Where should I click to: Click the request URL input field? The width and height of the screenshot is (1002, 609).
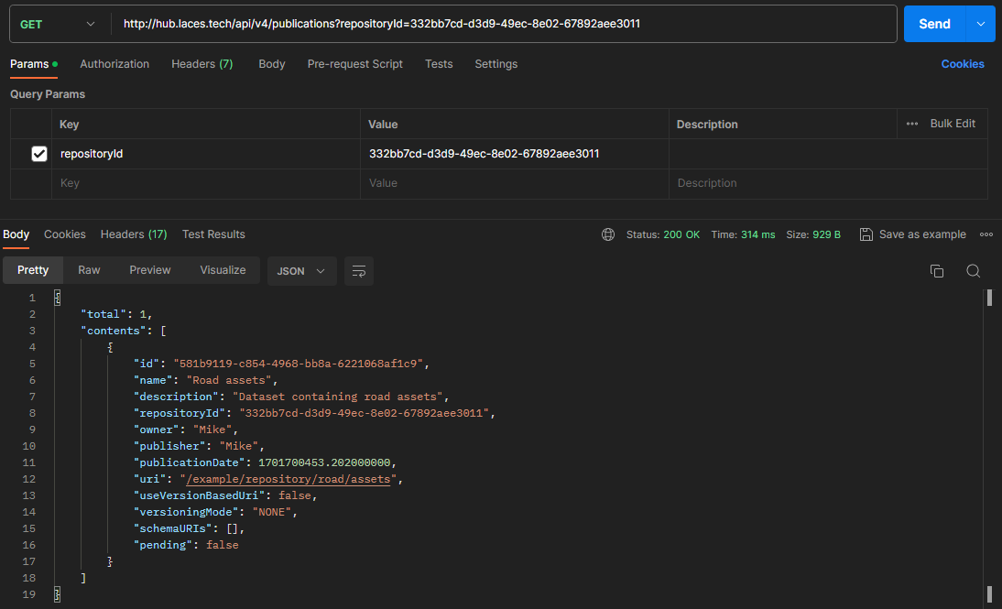click(504, 24)
